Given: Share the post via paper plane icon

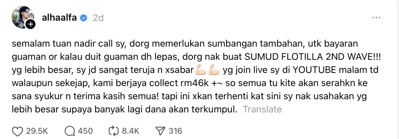Looking at the screenshot, I should (x=160, y=131).
